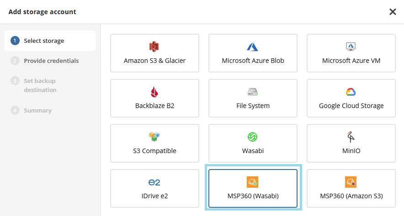Choose the S3 Compatible cubes icon
Viewport: 404px width, 216px height.
pyautogui.click(x=154, y=137)
